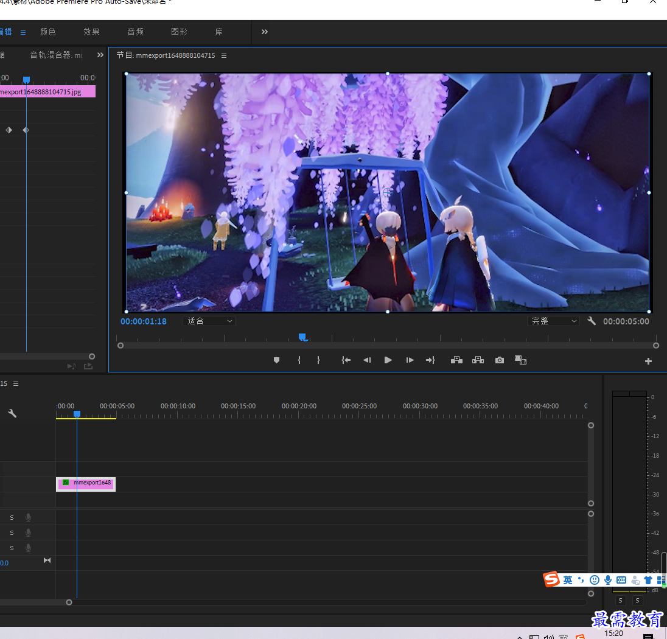Click the video tracks vertical scroll handle
This screenshot has width=667, height=639.
click(591, 503)
